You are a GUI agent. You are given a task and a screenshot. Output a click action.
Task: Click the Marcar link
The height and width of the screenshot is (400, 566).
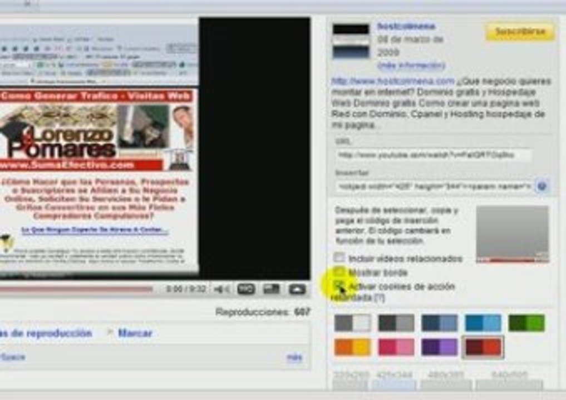coord(135,333)
